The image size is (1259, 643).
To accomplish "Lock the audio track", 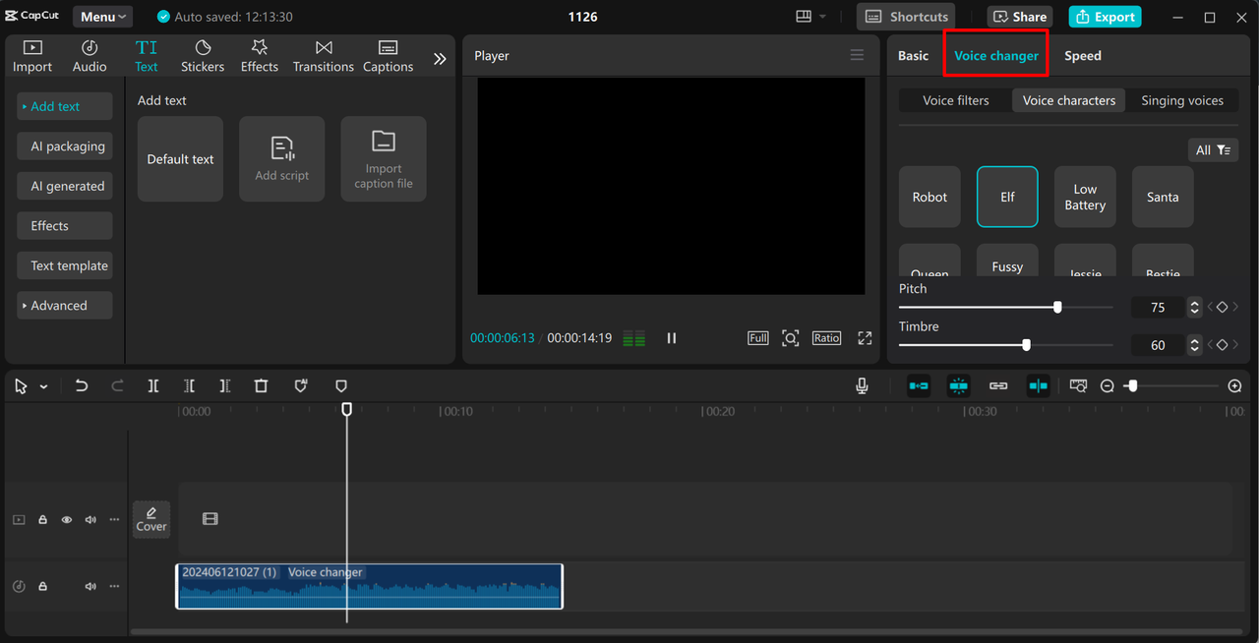I will click(42, 586).
